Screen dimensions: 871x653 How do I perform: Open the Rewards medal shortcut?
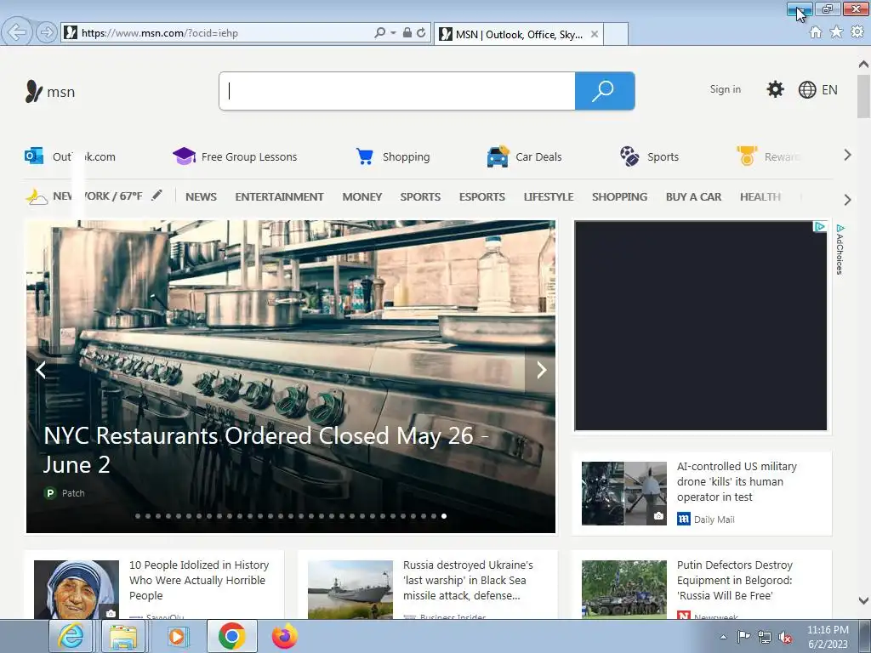(x=768, y=156)
